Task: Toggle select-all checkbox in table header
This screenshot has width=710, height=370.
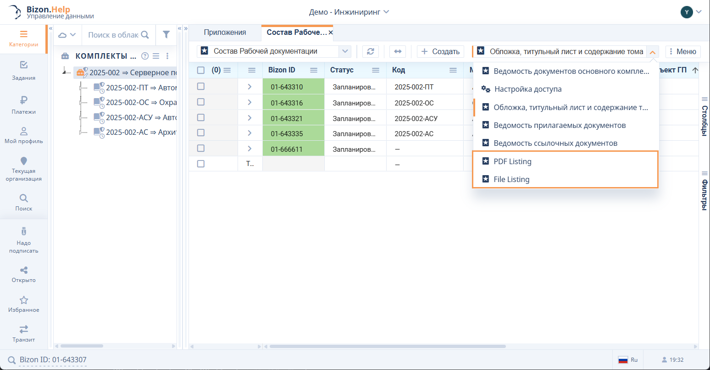Action: point(200,70)
